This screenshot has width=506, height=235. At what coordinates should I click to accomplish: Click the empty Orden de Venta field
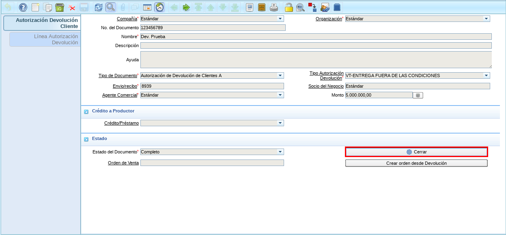pos(212,163)
